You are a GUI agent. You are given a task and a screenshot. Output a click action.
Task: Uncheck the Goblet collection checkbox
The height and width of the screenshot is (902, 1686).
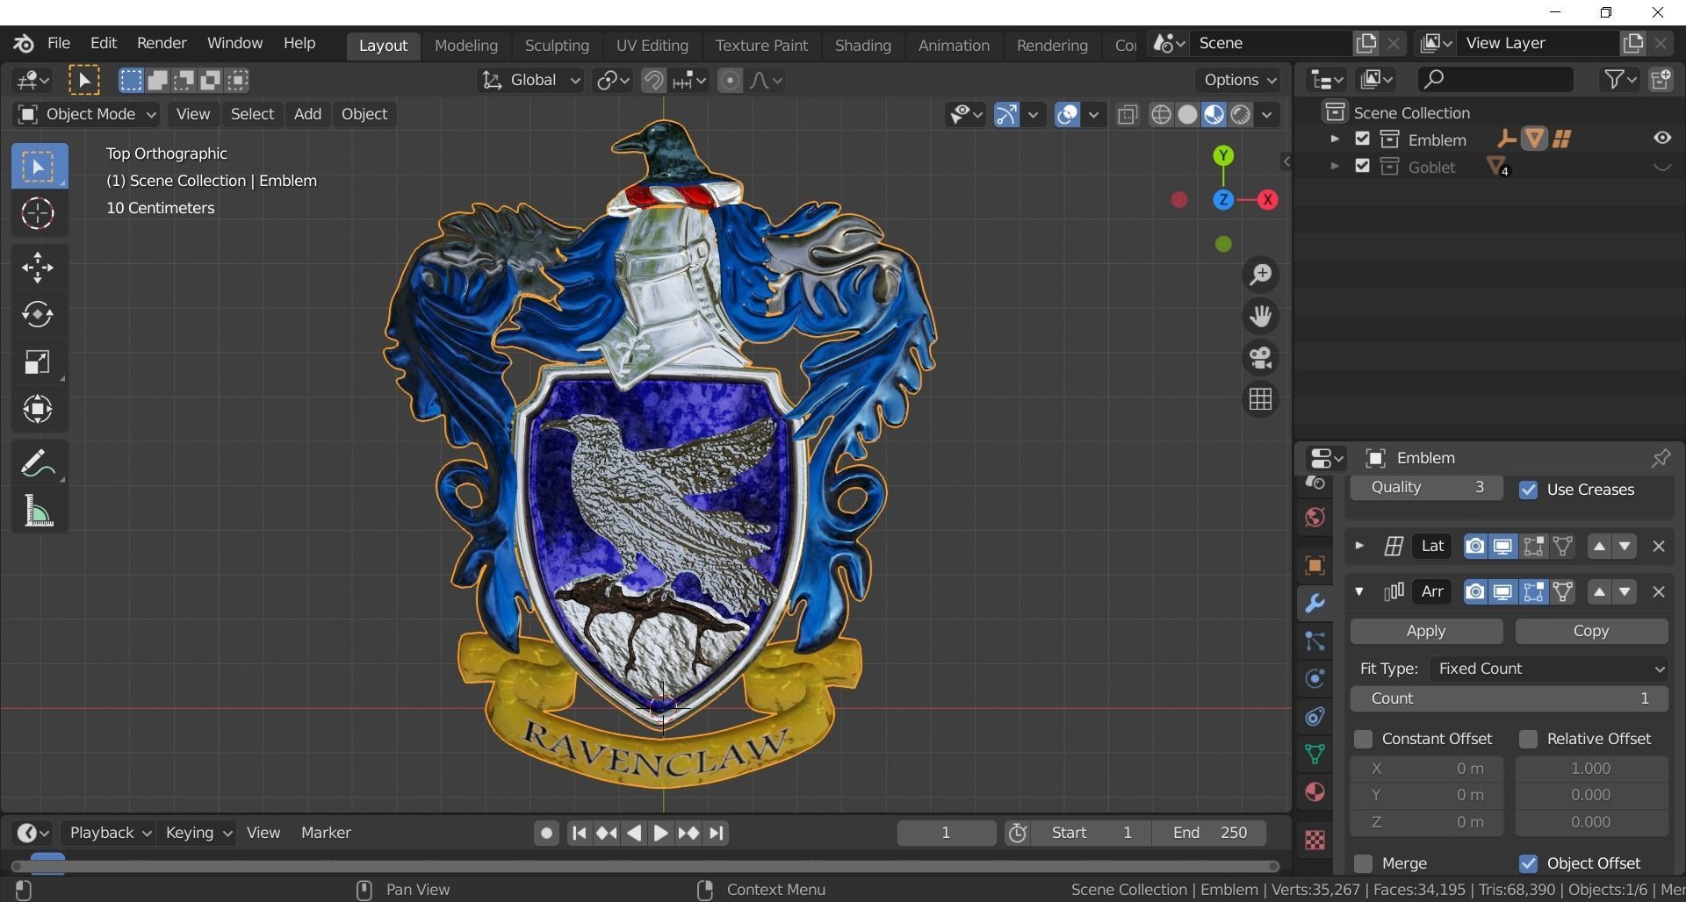[1362, 166]
